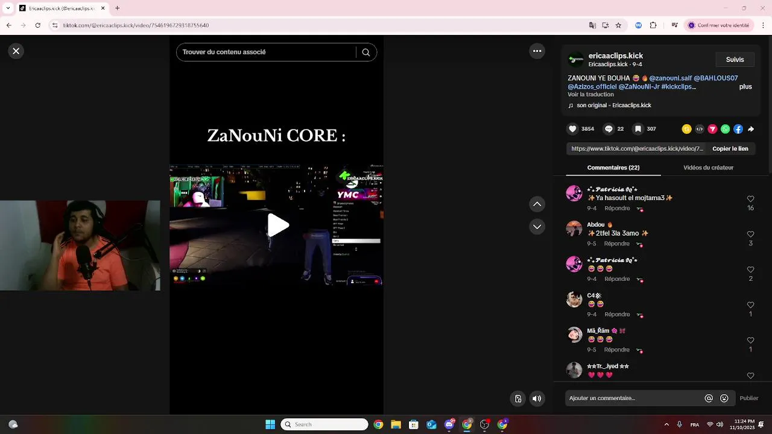Viewport: 772px width, 434px height.
Task: Open Chrome extensions puzzle icon
Action: [x=653, y=25]
